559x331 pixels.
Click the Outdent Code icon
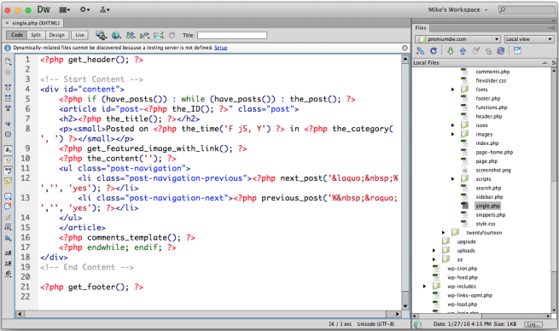point(8,264)
